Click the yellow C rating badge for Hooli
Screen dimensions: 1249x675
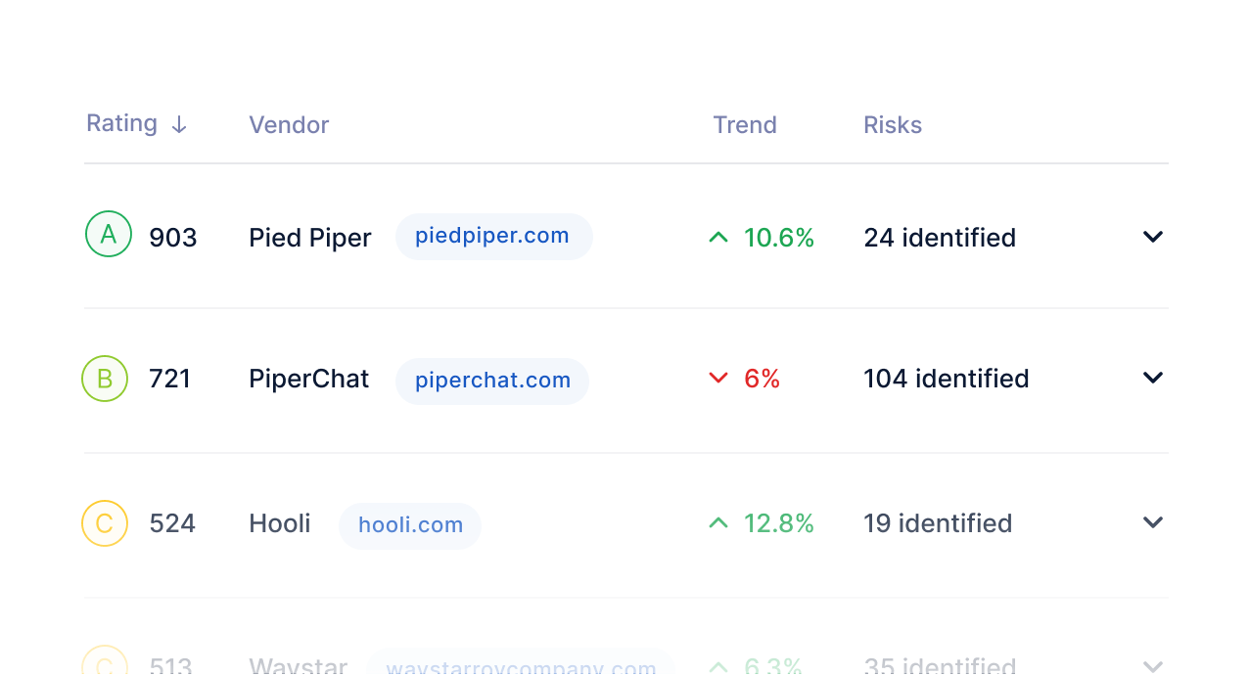[105, 523]
